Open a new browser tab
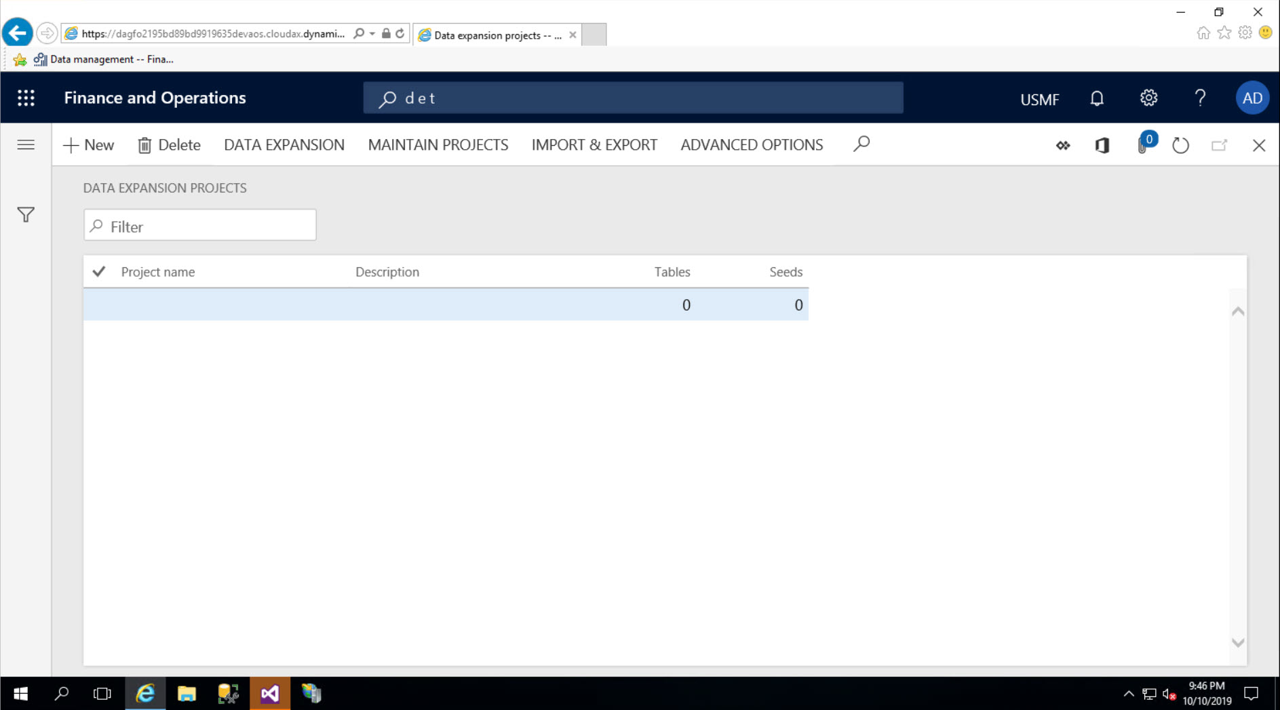 pos(594,35)
